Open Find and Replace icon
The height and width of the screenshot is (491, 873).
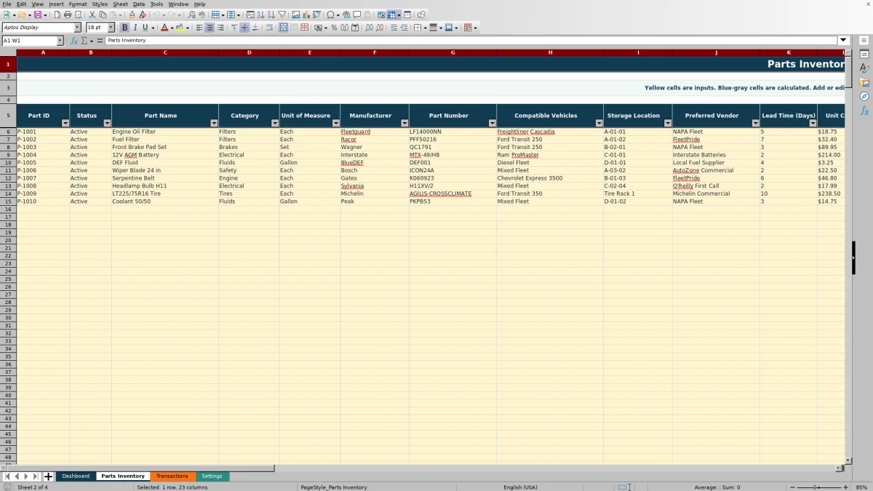tap(191, 15)
